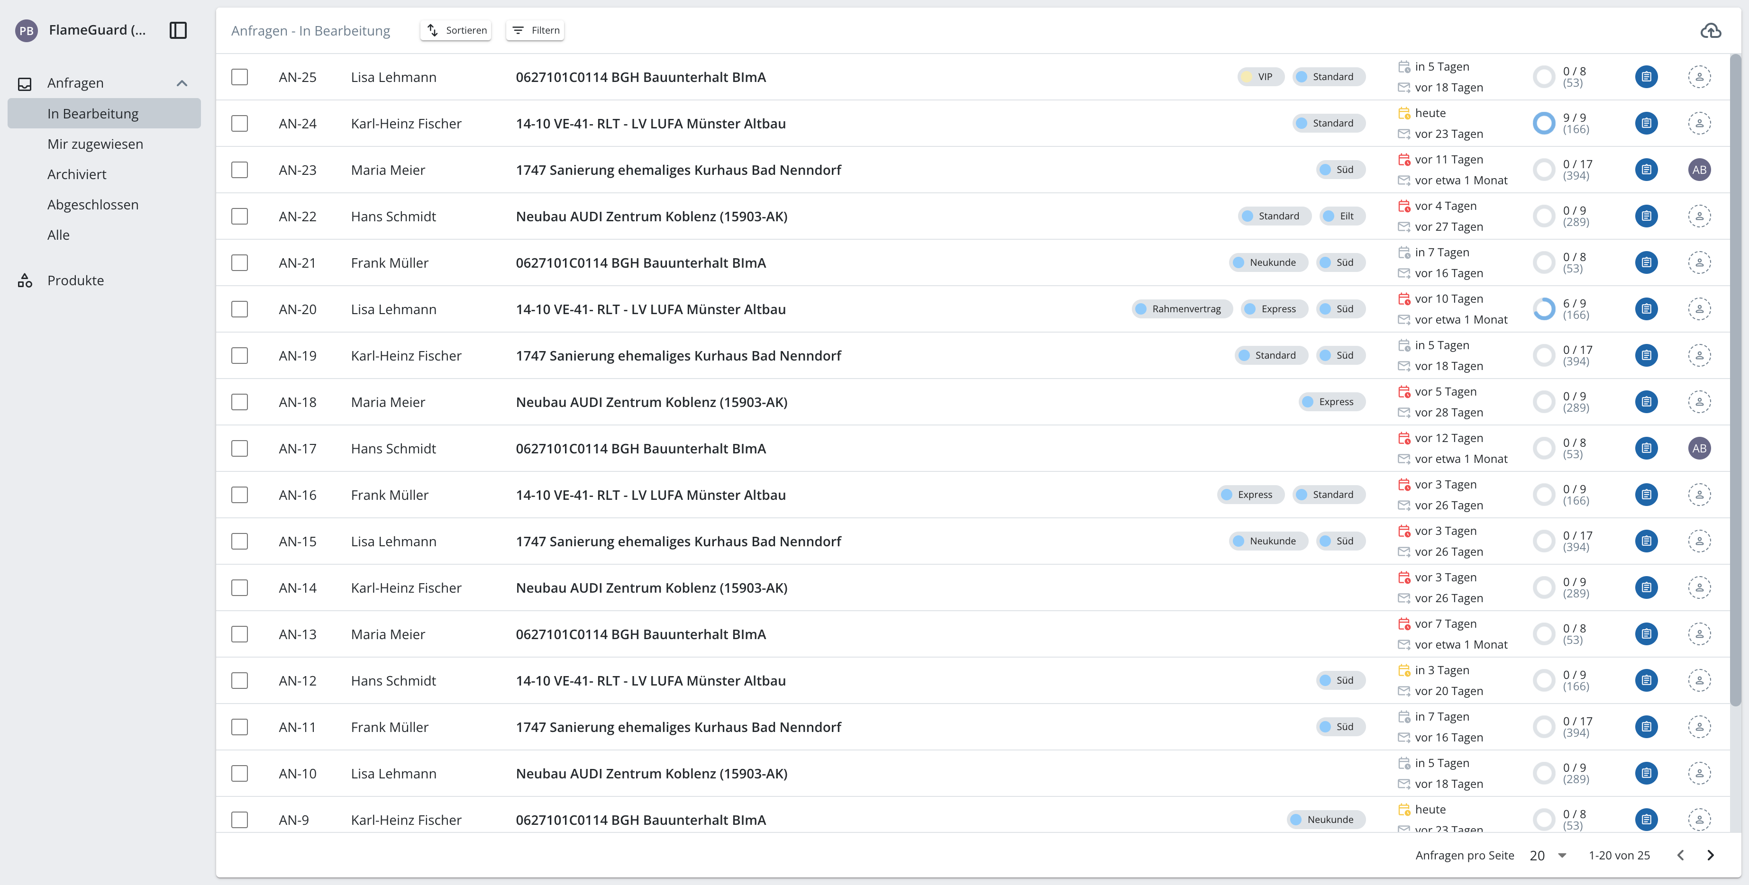
Task: Assign a user to AN-24
Action: tap(1699, 124)
